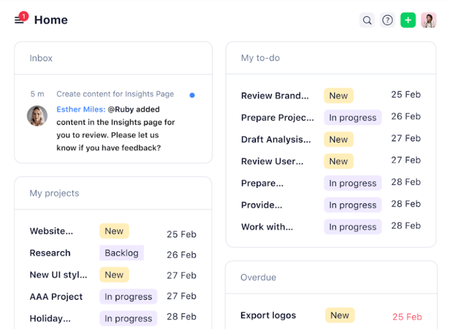The width and height of the screenshot is (450, 329).
Task: Open the hamburger menu with notification badge
Action: pos(19,20)
